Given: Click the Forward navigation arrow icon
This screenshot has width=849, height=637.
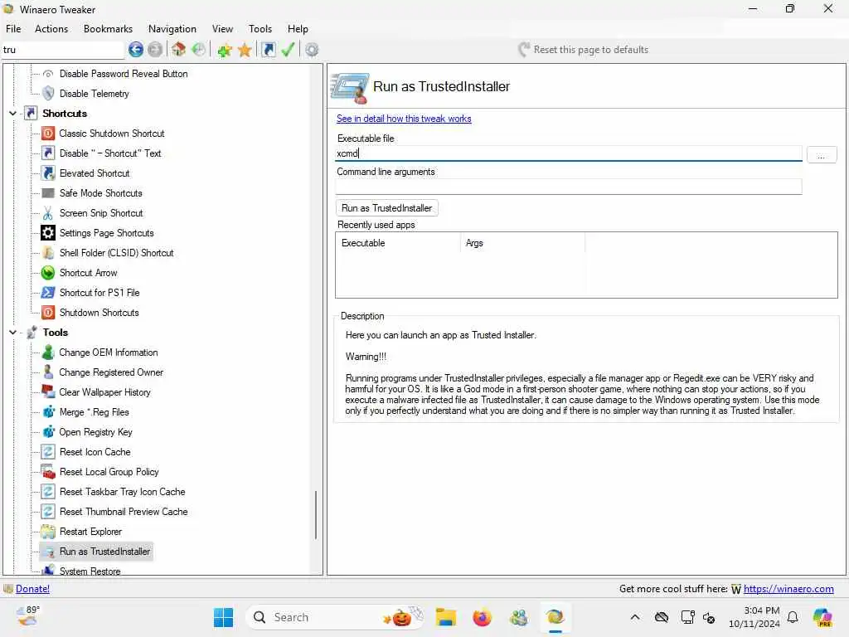Looking at the screenshot, I should click(x=155, y=50).
